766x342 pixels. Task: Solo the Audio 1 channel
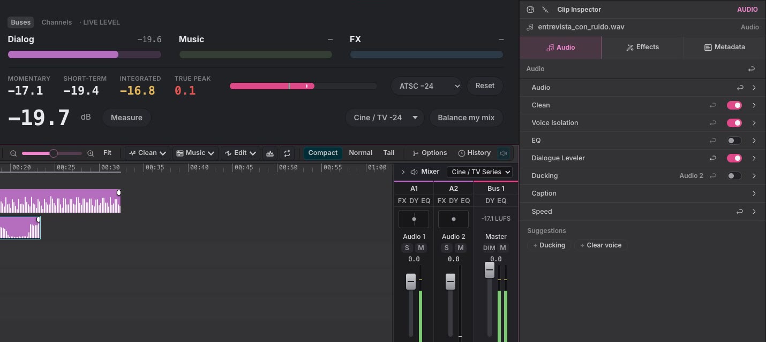(407, 248)
